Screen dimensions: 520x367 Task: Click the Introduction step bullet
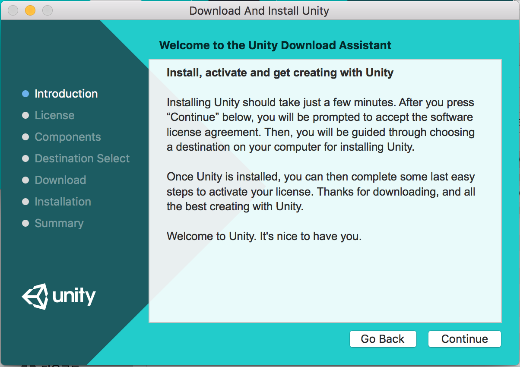point(25,93)
